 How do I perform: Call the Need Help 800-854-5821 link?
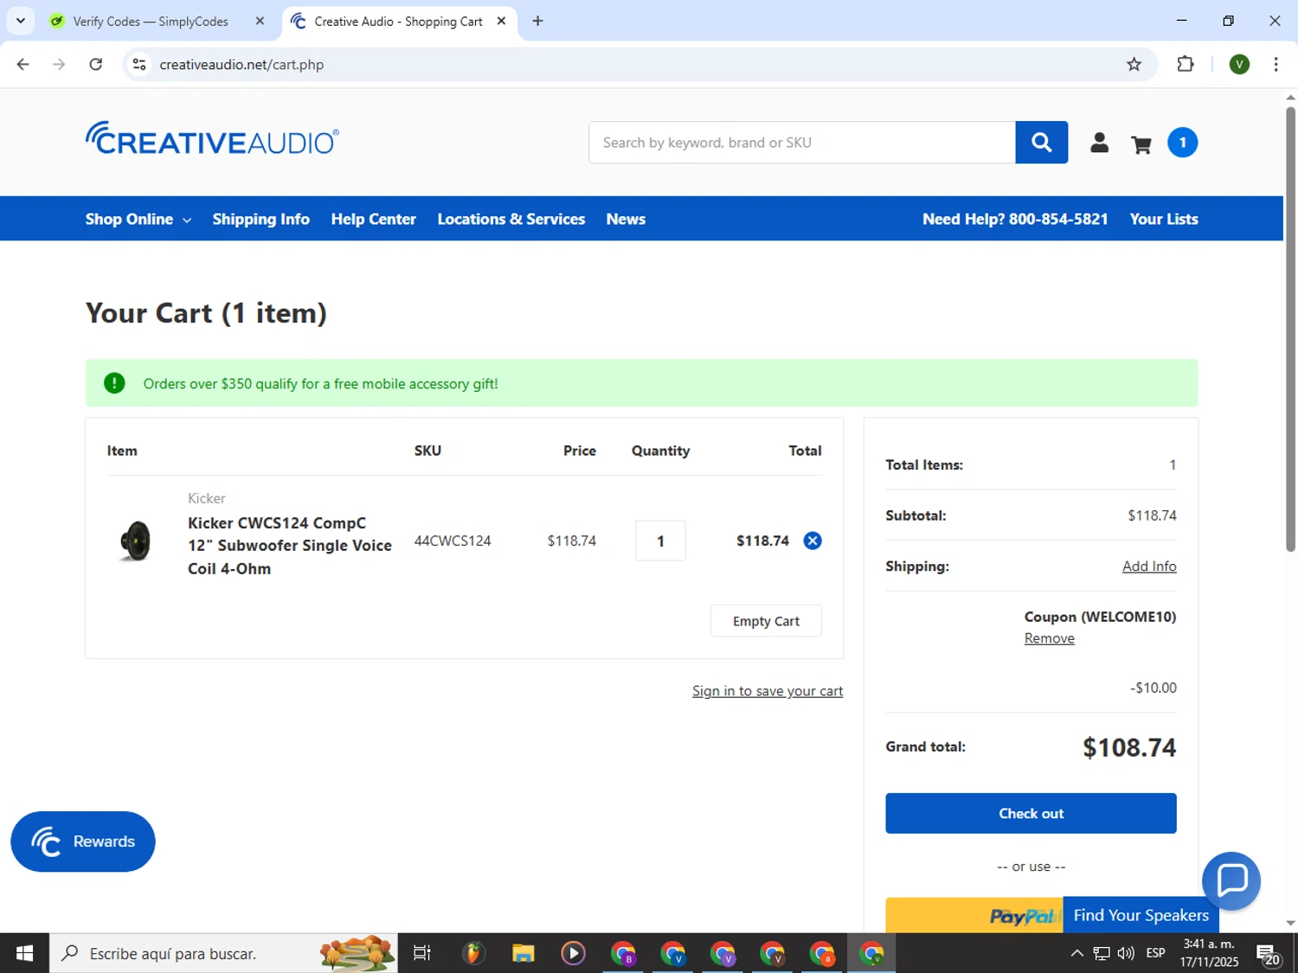click(x=1015, y=219)
